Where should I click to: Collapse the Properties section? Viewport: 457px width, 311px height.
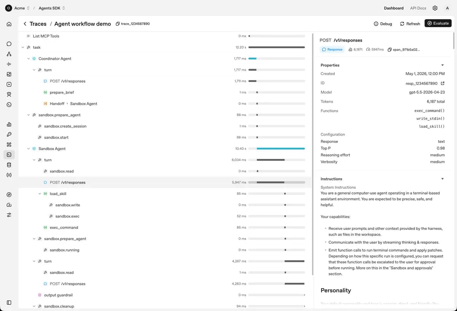443,65
